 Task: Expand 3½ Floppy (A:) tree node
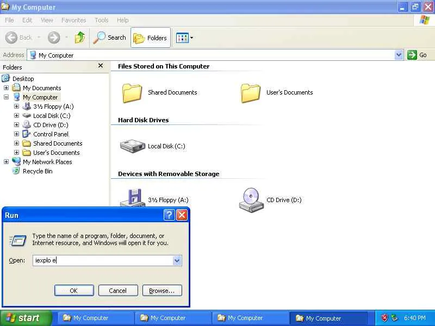point(16,106)
